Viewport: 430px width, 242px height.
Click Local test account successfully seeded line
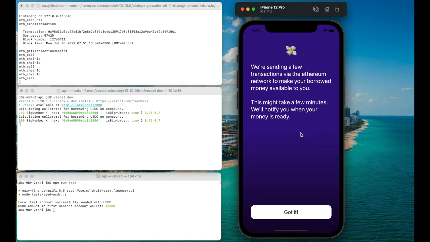[x=64, y=202]
